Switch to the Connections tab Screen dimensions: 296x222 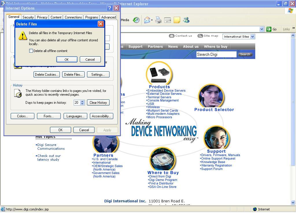(x=73, y=17)
